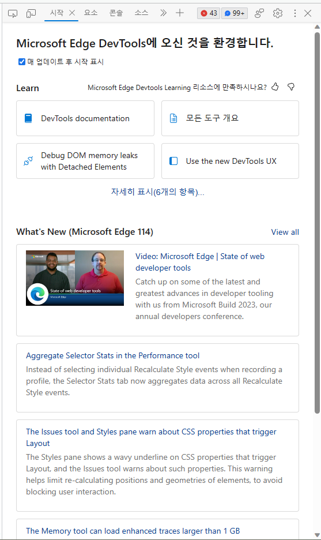
Task: Click the panel icon in new DevTools UX
Action: [x=173, y=161]
